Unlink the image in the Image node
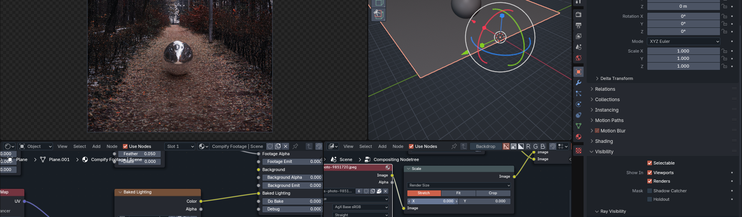The image size is (742, 217). pos(385,191)
